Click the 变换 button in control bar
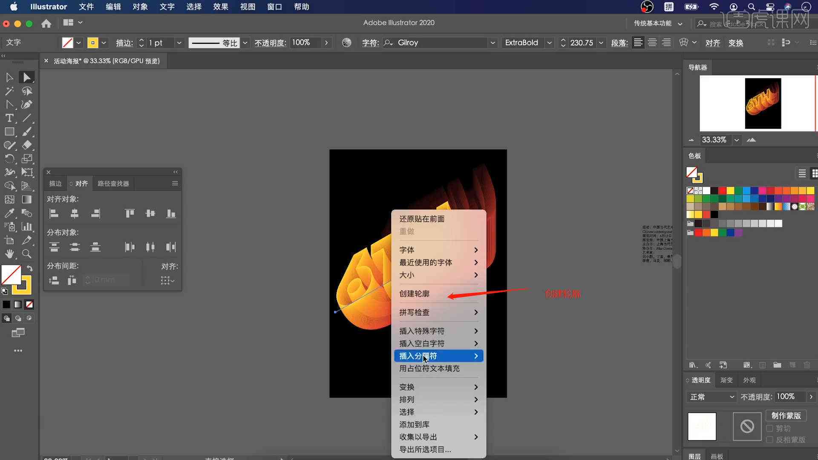818x460 pixels. 736,43
